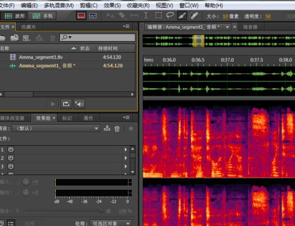Select the Time Selection tool
Viewport: 295px width, 226px height.
[x=146, y=15]
